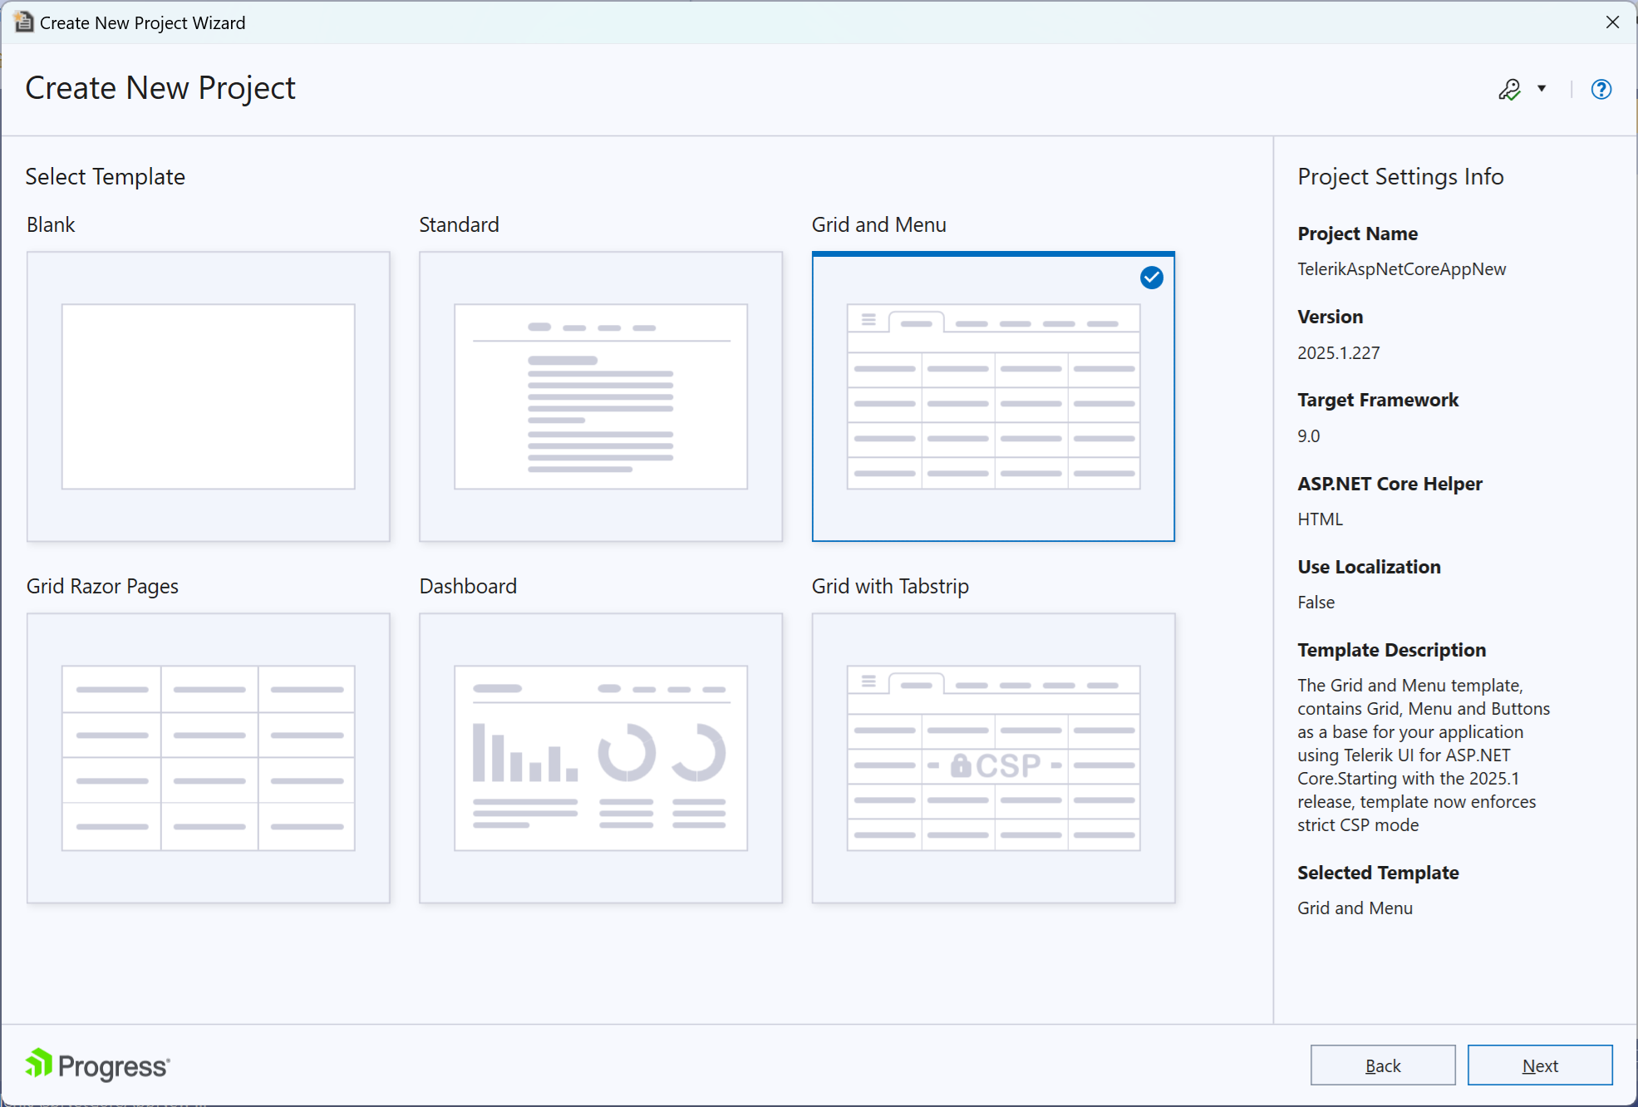Select the Grid with Tabstrip template
The height and width of the screenshot is (1107, 1638).
click(993, 757)
